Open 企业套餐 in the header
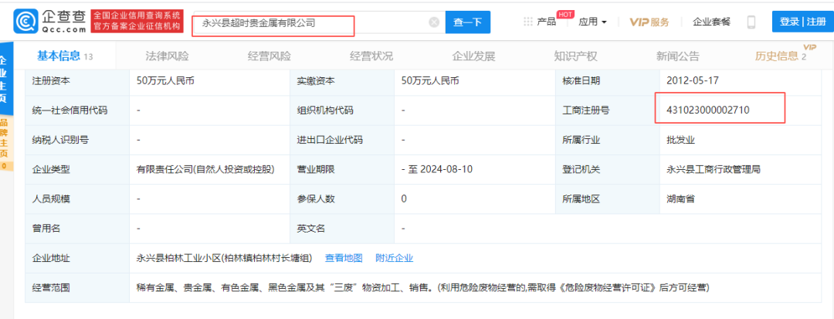Image resolution: width=834 pixels, height=319 pixels. pos(712,22)
